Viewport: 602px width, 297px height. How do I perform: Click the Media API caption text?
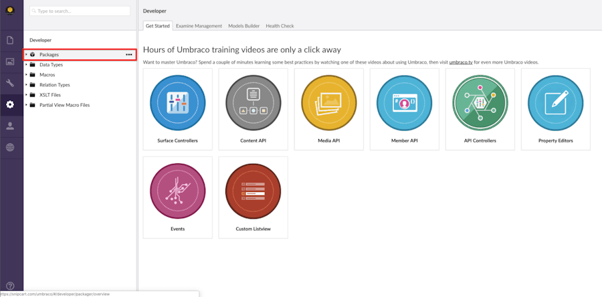tap(328, 141)
